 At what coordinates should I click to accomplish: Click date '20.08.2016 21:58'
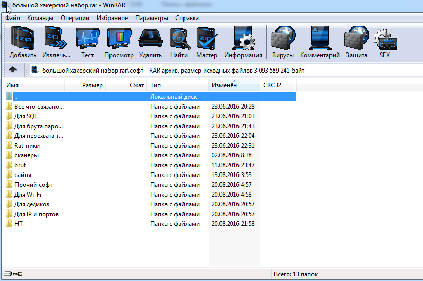[x=233, y=224]
